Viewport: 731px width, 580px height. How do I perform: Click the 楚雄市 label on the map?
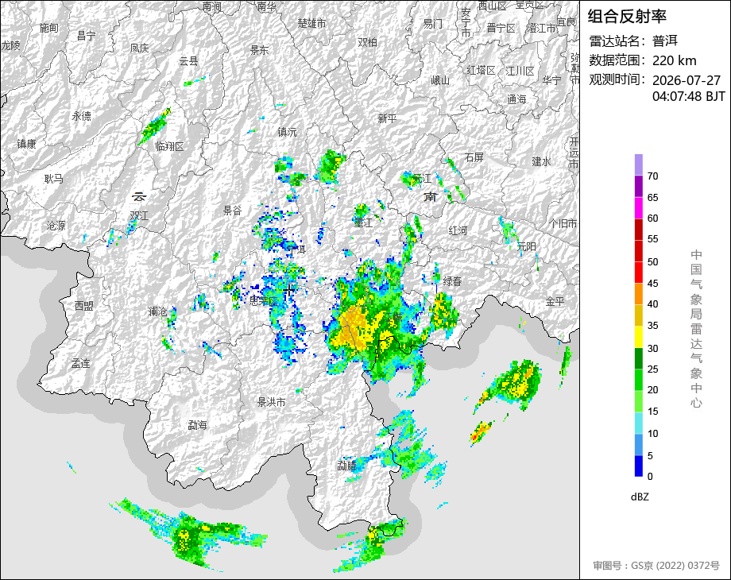coord(312,23)
